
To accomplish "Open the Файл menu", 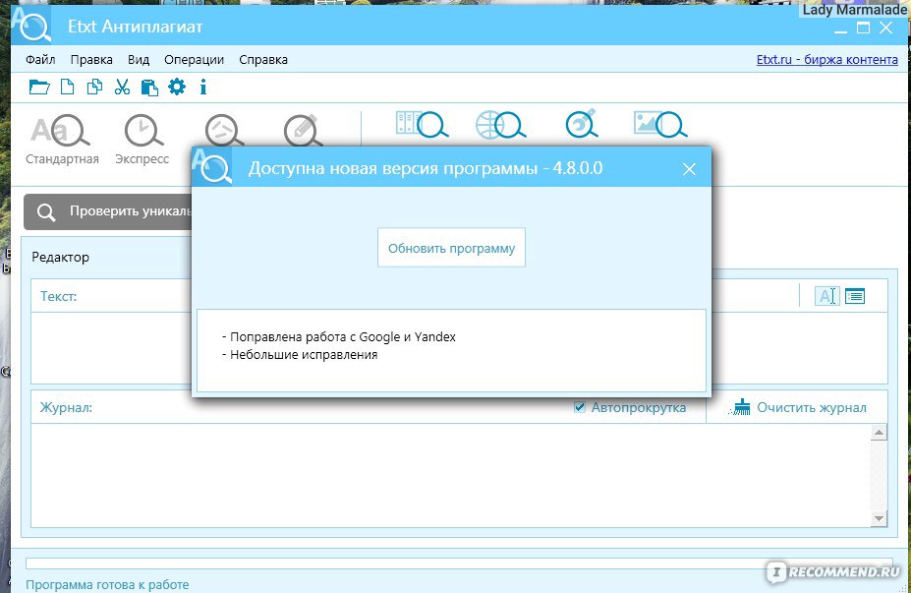I will (40, 59).
